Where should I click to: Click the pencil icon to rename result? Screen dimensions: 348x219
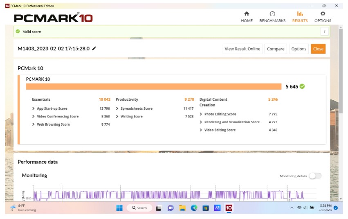coord(94,48)
